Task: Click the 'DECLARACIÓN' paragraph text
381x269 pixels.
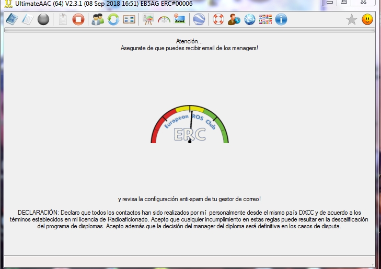Action: 189,219
